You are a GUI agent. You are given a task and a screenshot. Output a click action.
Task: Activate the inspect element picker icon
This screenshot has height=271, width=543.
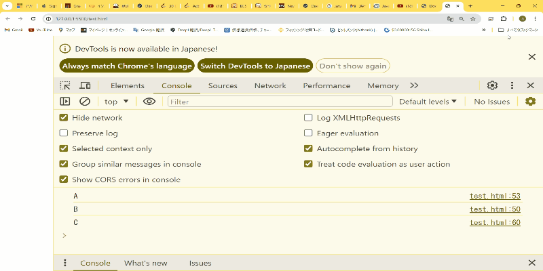[x=65, y=85]
